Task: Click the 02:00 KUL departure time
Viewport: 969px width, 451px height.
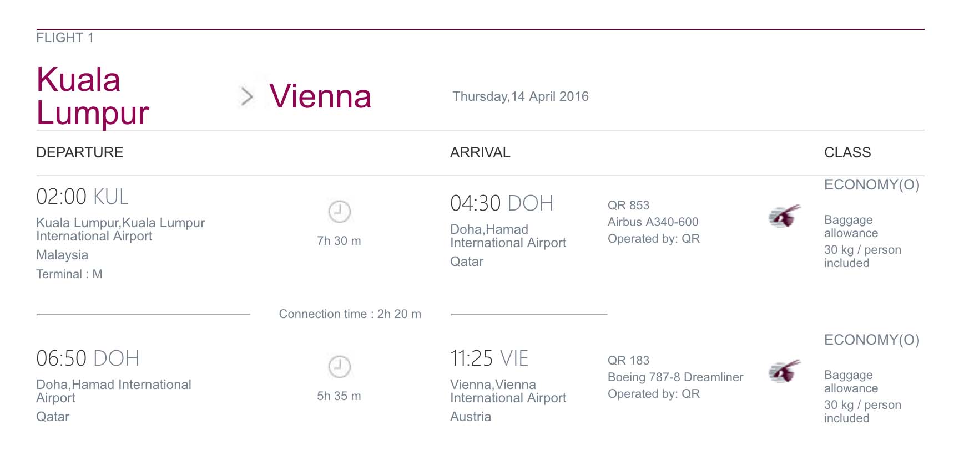Action: (82, 197)
